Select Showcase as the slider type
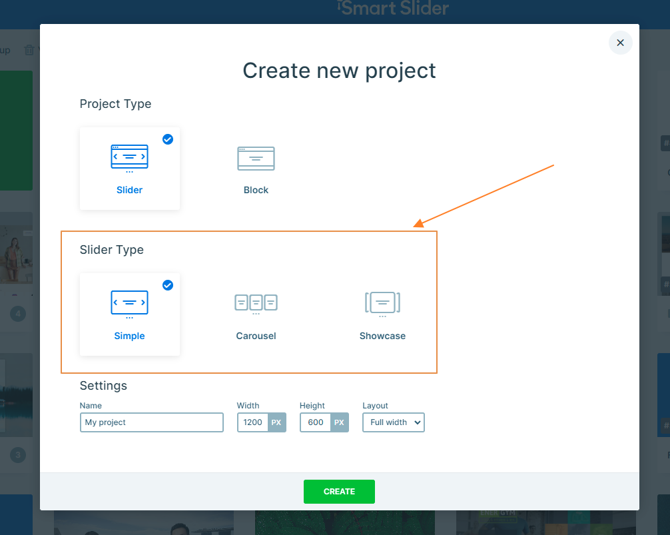670x535 pixels. click(x=382, y=313)
